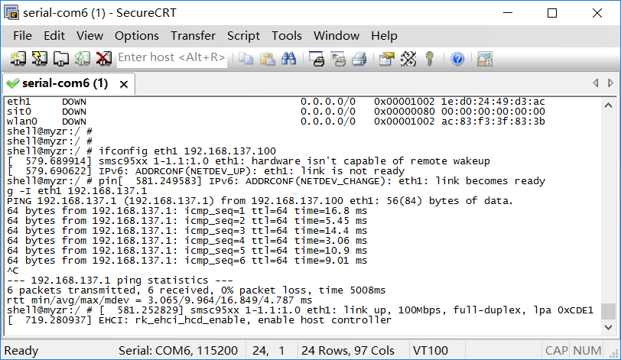Viewport: 621px width, 360px height.
Task: Click the printer icon
Action: point(359,59)
